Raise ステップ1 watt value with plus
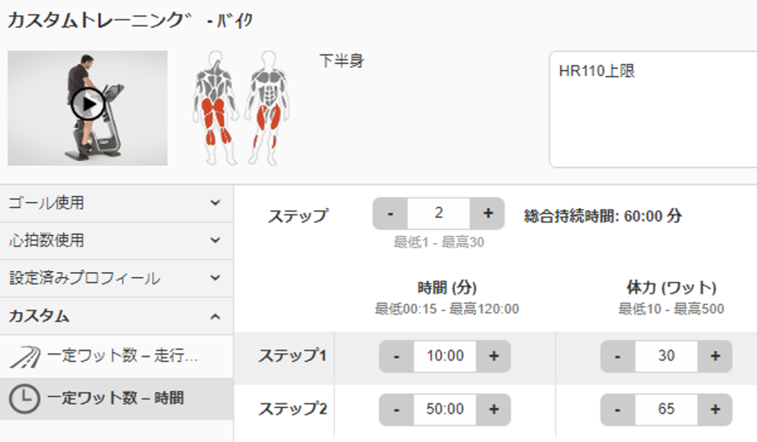 click(715, 356)
